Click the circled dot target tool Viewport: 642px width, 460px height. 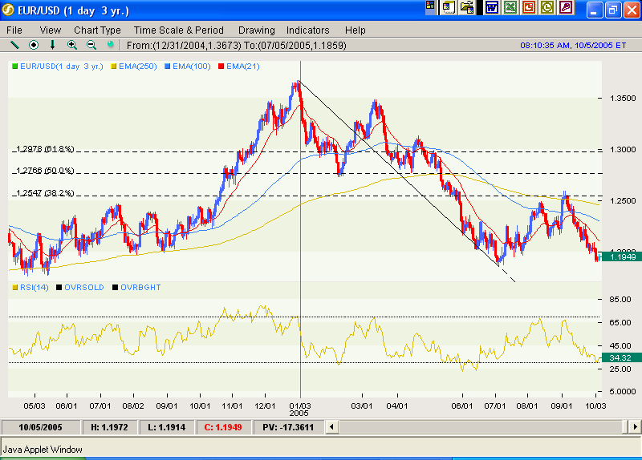click(34, 45)
